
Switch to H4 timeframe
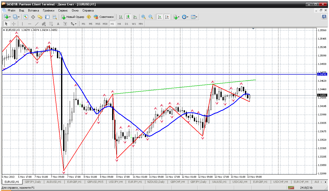119,24
